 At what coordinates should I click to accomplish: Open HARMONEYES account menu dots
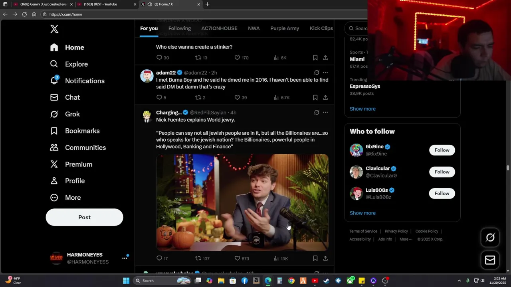point(125,258)
